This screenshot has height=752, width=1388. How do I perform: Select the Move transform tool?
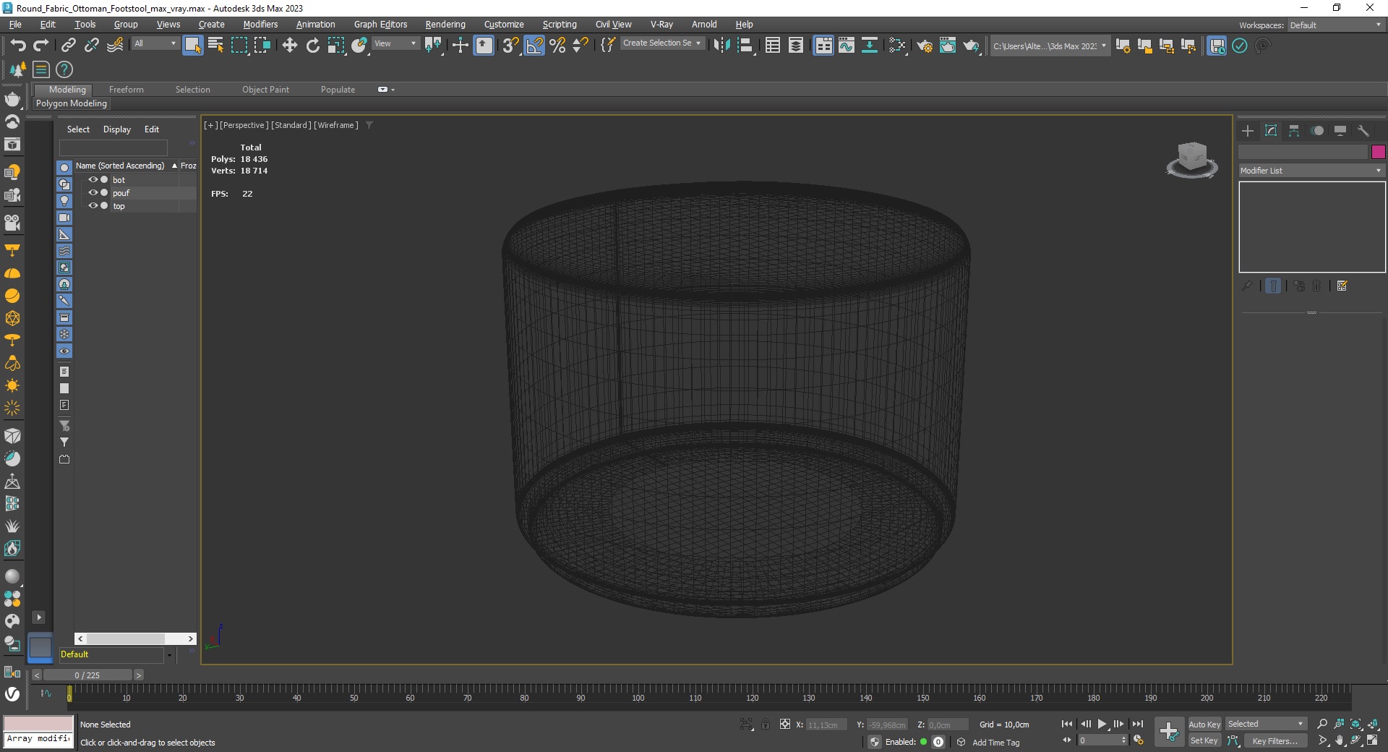[289, 46]
